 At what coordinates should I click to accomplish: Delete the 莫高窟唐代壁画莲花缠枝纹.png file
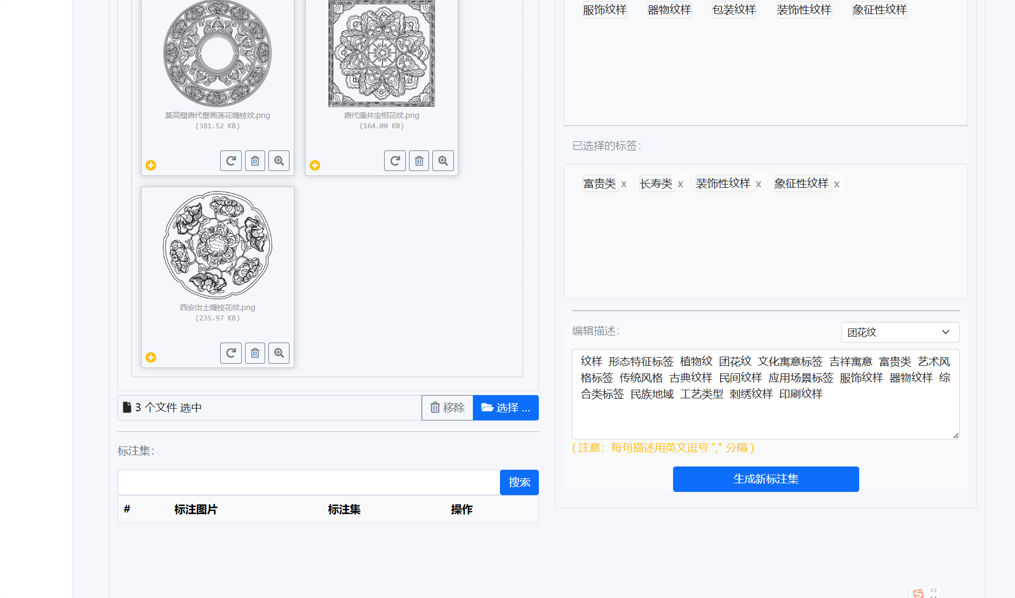tap(255, 161)
